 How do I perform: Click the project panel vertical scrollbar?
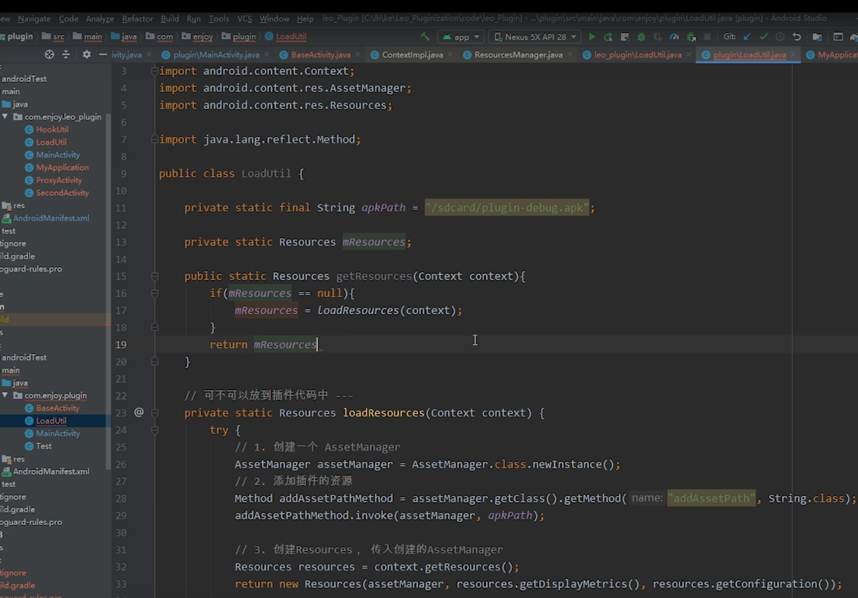[108, 293]
